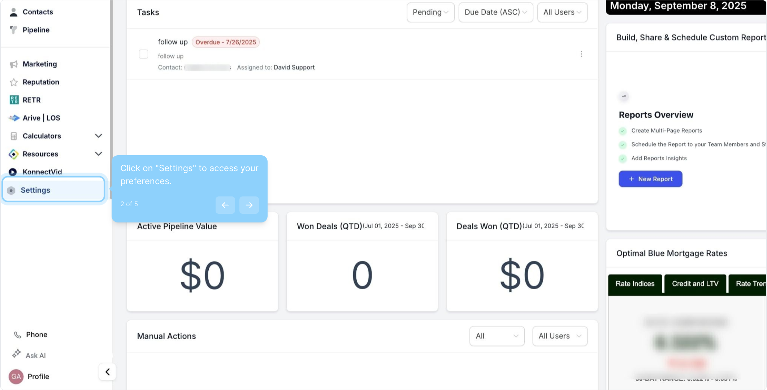The height and width of the screenshot is (390, 767).
Task: Switch to the Credit and LTV tab
Action: click(695, 284)
